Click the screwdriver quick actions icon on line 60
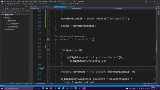Viewport: 160px width, 90px height. coord(43,68)
